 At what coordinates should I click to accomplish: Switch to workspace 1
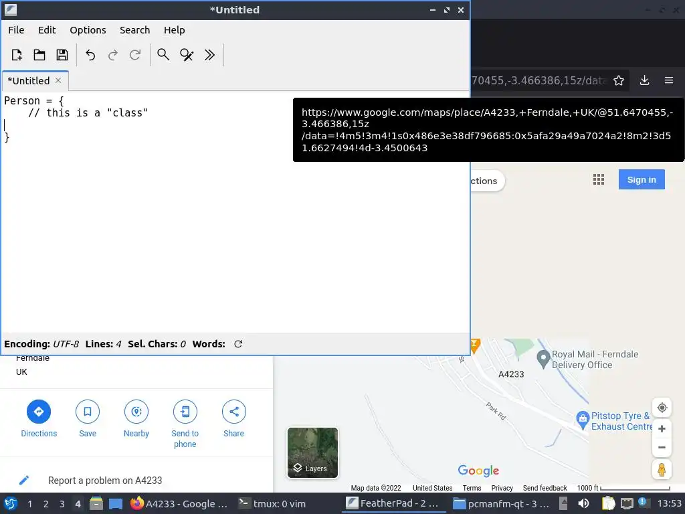[29, 504]
